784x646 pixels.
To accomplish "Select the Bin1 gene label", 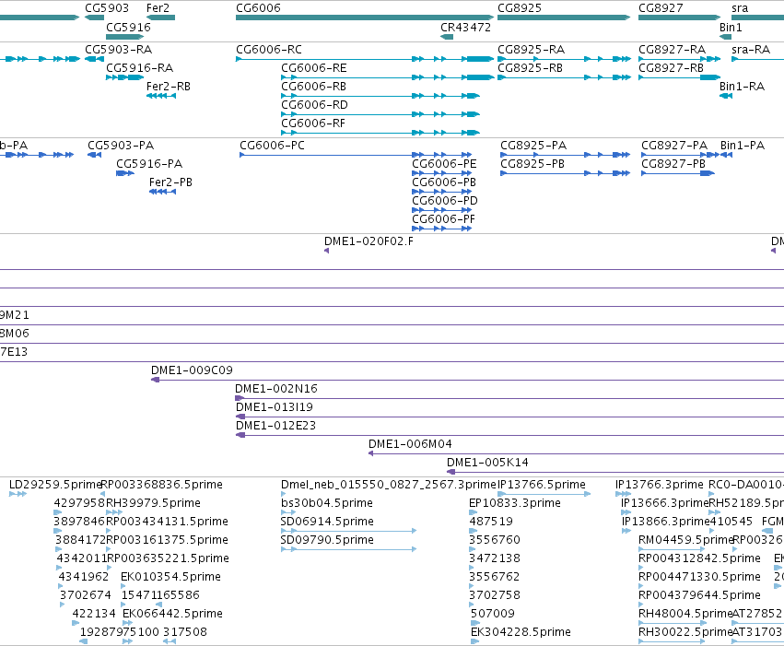I will pyautogui.click(x=731, y=27).
